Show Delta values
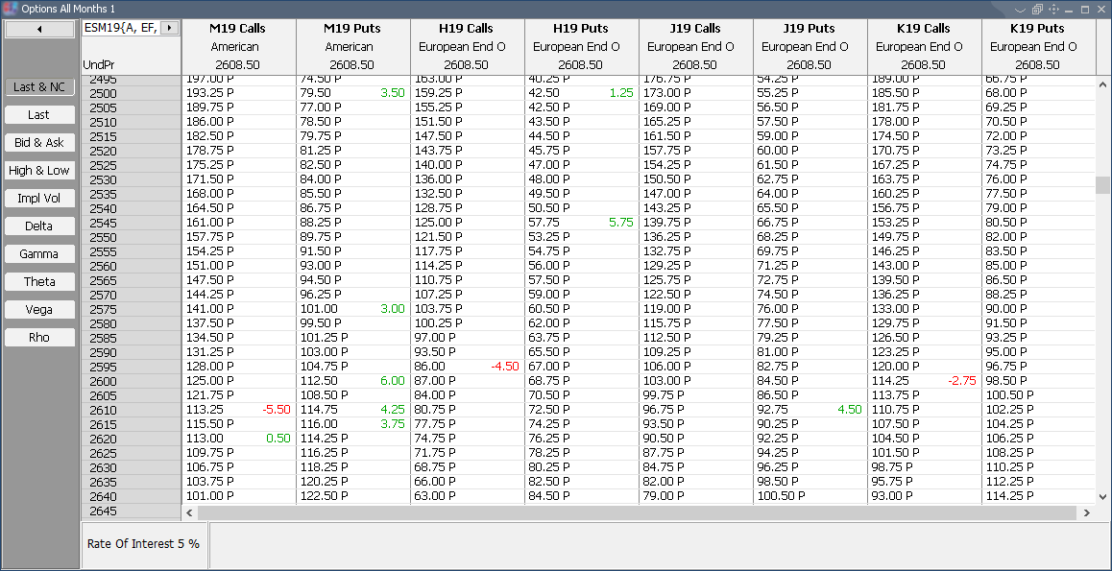This screenshot has width=1112, height=571. pos(39,226)
